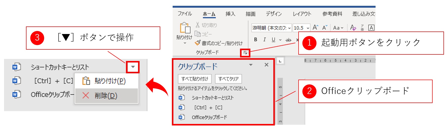Click the Increase Font Size icon

(315, 27)
